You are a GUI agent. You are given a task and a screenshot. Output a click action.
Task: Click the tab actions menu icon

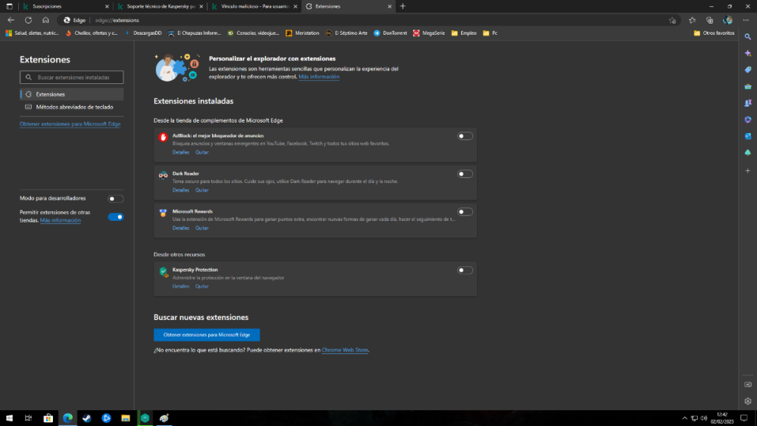coord(9,6)
